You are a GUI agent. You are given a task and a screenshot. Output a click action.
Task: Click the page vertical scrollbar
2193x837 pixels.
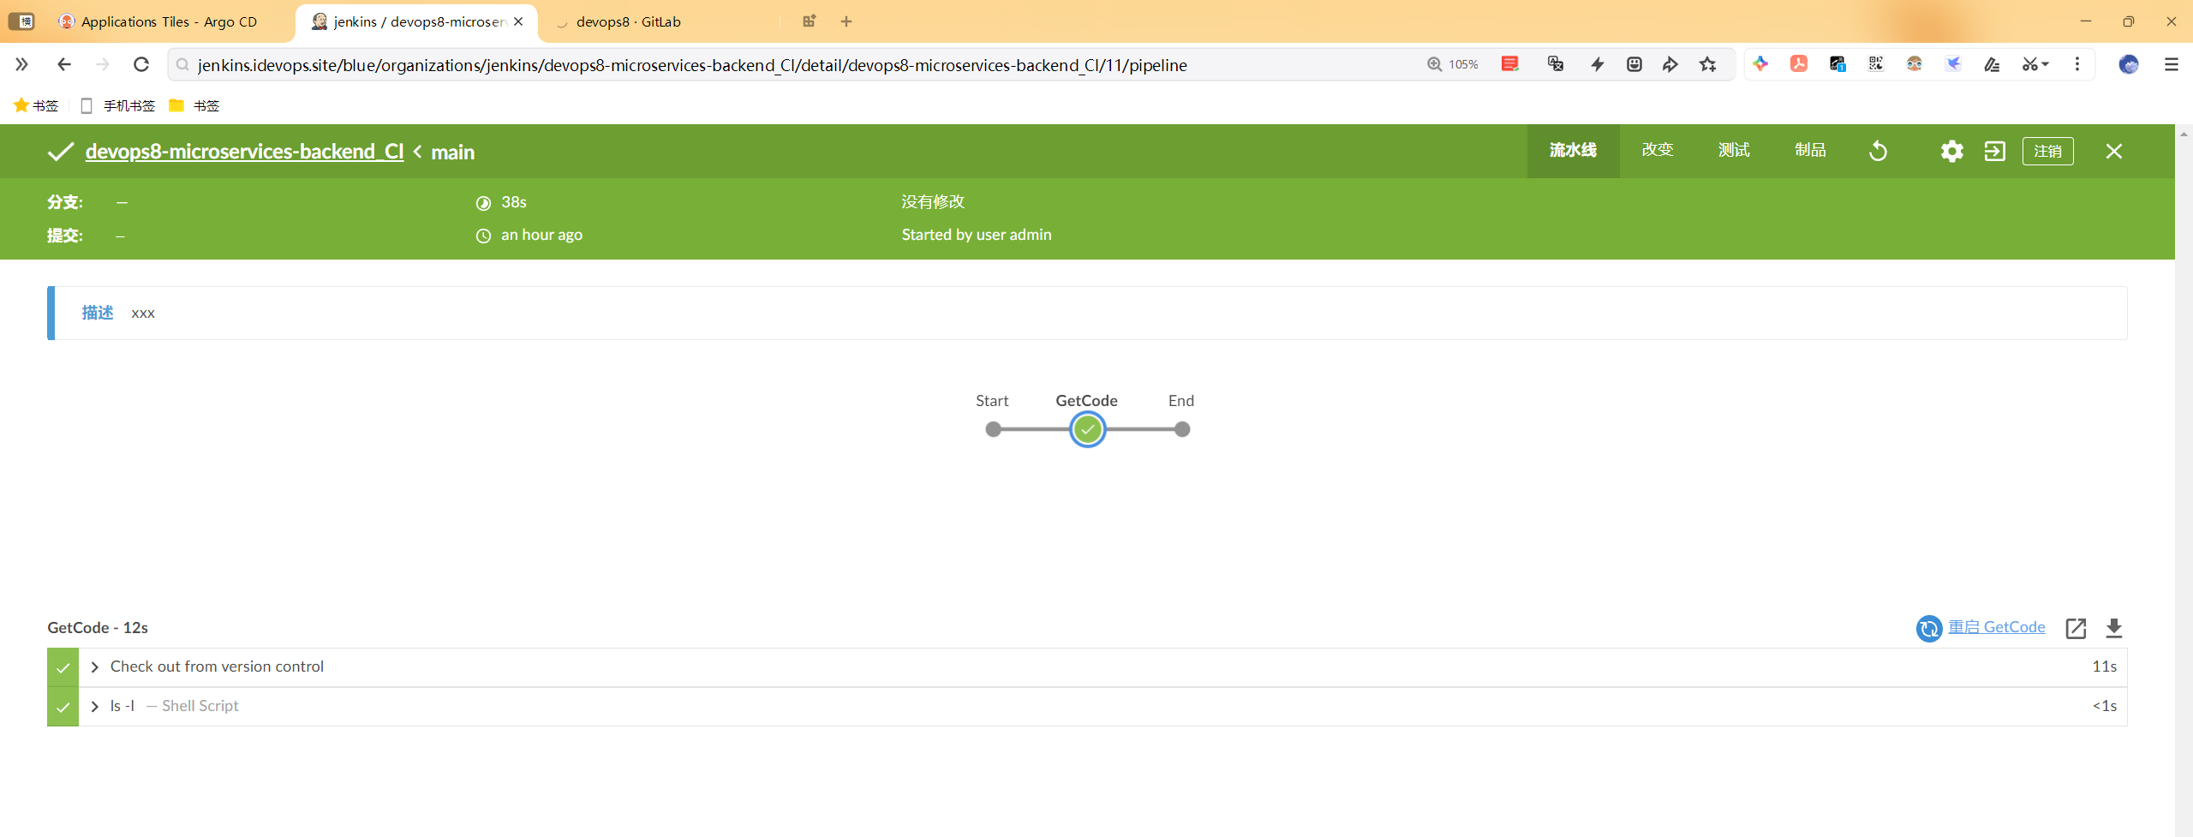2184,480
